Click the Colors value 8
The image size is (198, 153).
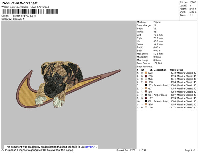[x=190, y=6]
